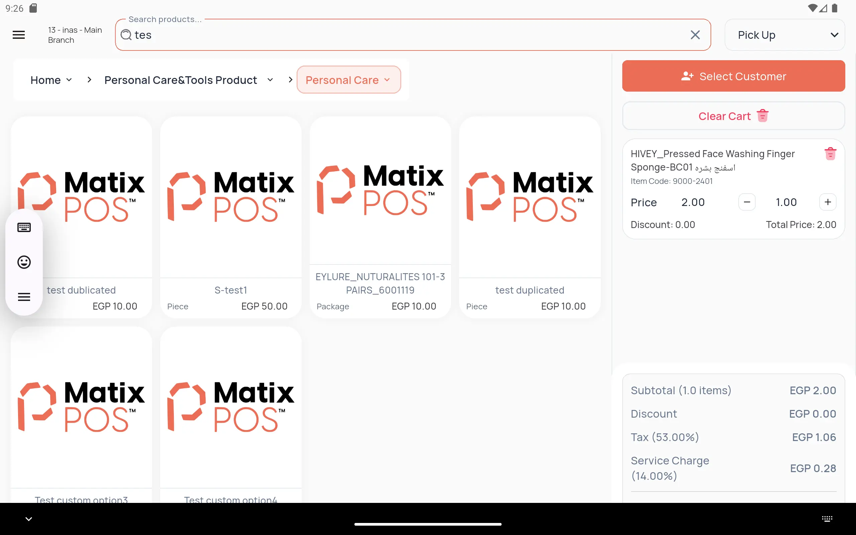Click the search magnifier icon
Viewport: 856px width, 535px height.
(x=126, y=35)
